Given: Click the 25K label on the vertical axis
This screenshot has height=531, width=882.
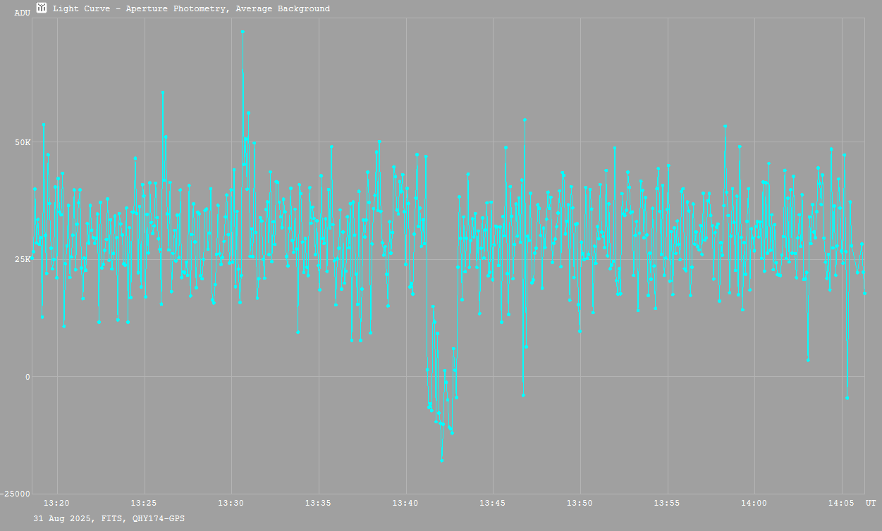Looking at the screenshot, I should click(x=23, y=259).
